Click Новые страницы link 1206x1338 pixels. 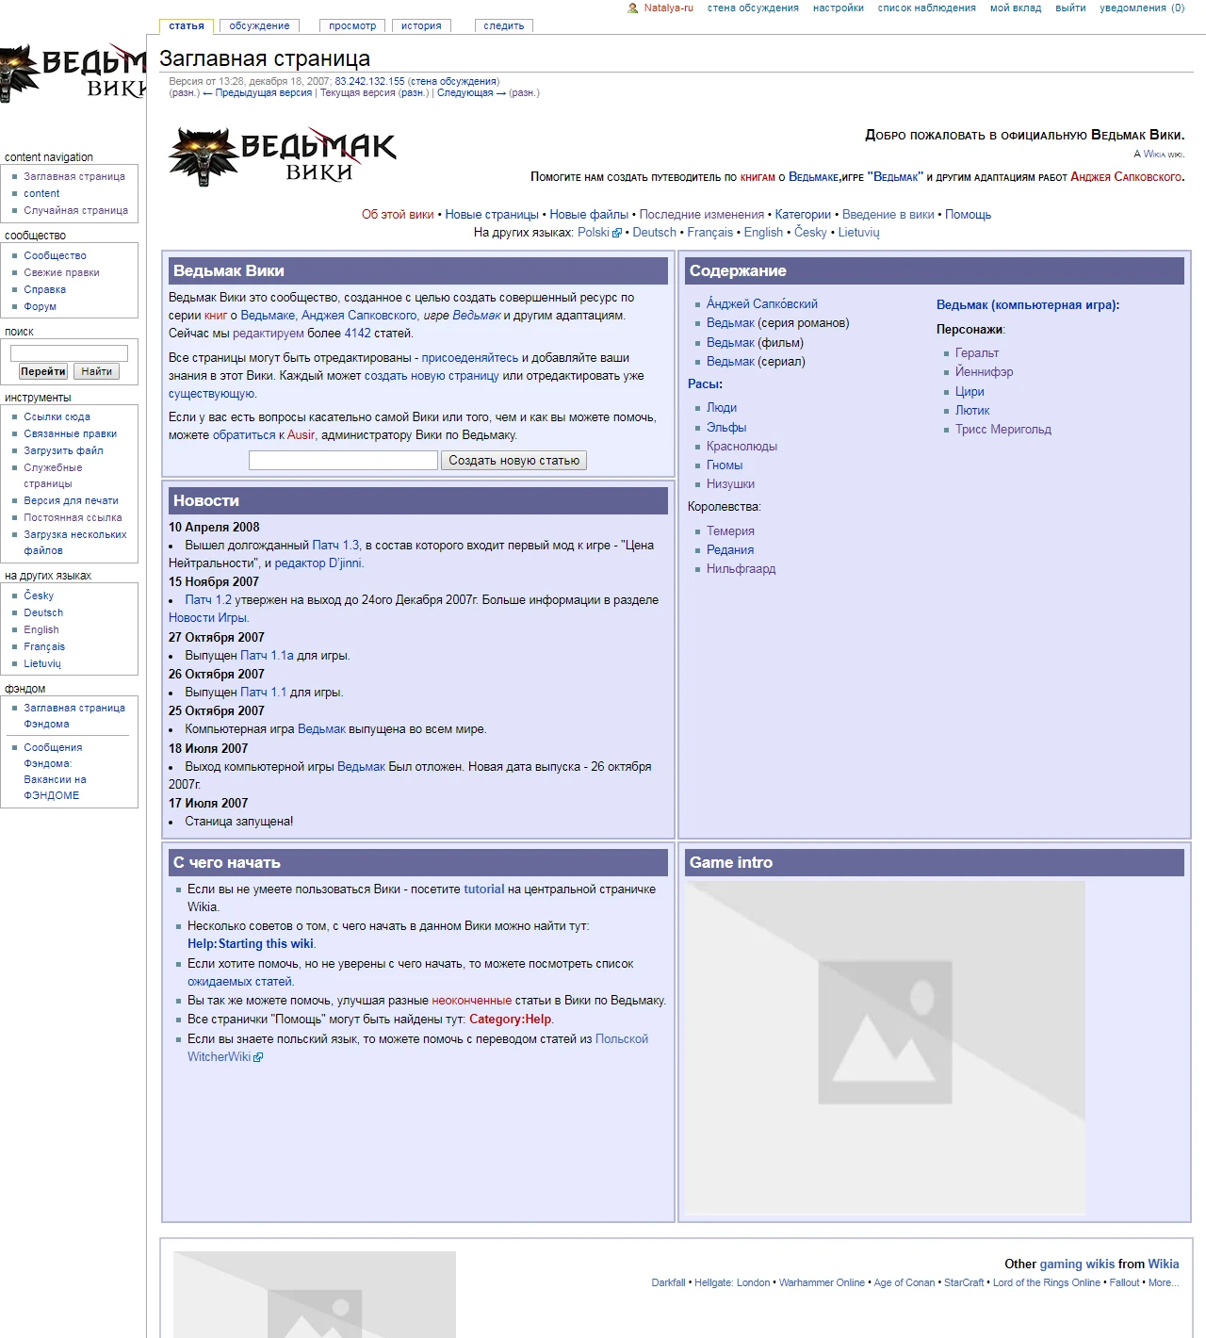[492, 215]
